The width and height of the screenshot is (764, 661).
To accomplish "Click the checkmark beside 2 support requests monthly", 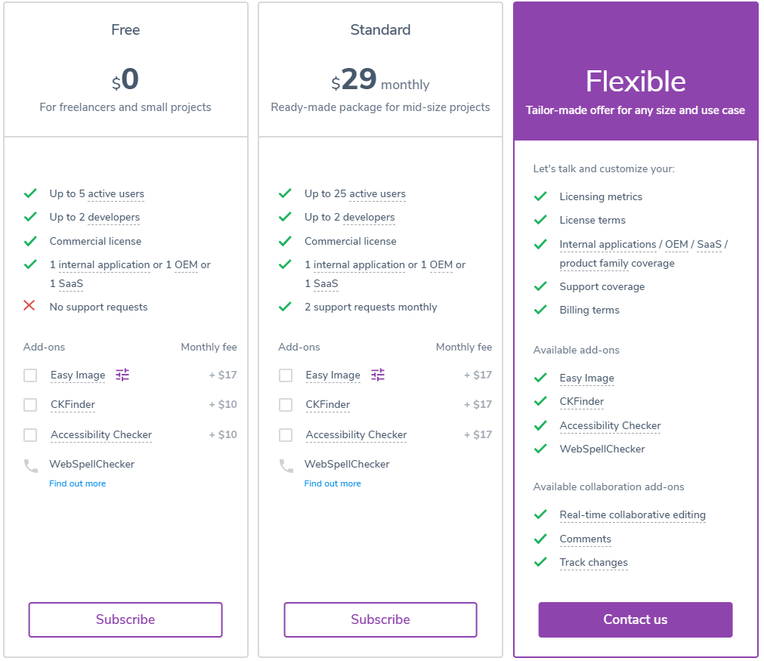I will coord(286,306).
